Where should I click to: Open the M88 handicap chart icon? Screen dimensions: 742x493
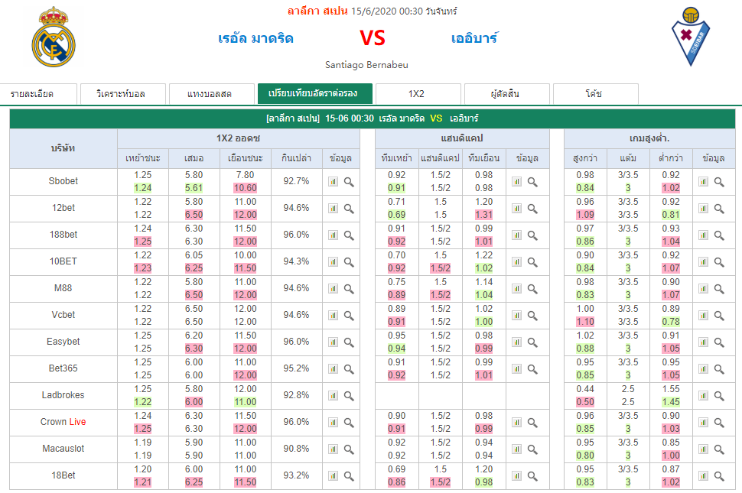click(516, 288)
